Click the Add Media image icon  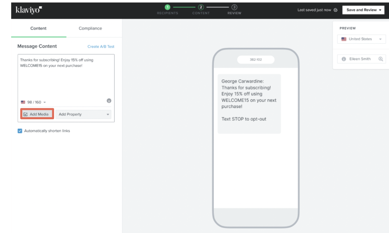click(25, 114)
